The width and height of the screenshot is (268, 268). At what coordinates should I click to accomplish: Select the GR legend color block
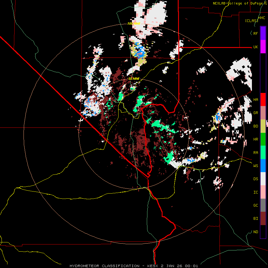pos(263,113)
